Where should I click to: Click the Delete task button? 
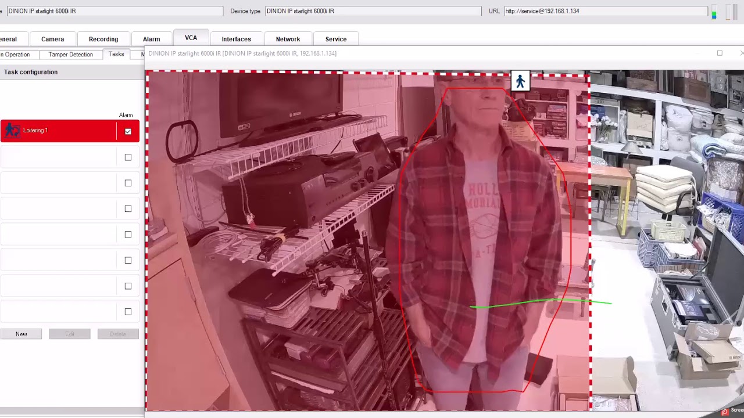tap(118, 334)
